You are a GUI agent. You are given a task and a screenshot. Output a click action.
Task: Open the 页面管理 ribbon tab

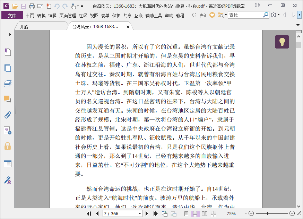tap(68, 16)
